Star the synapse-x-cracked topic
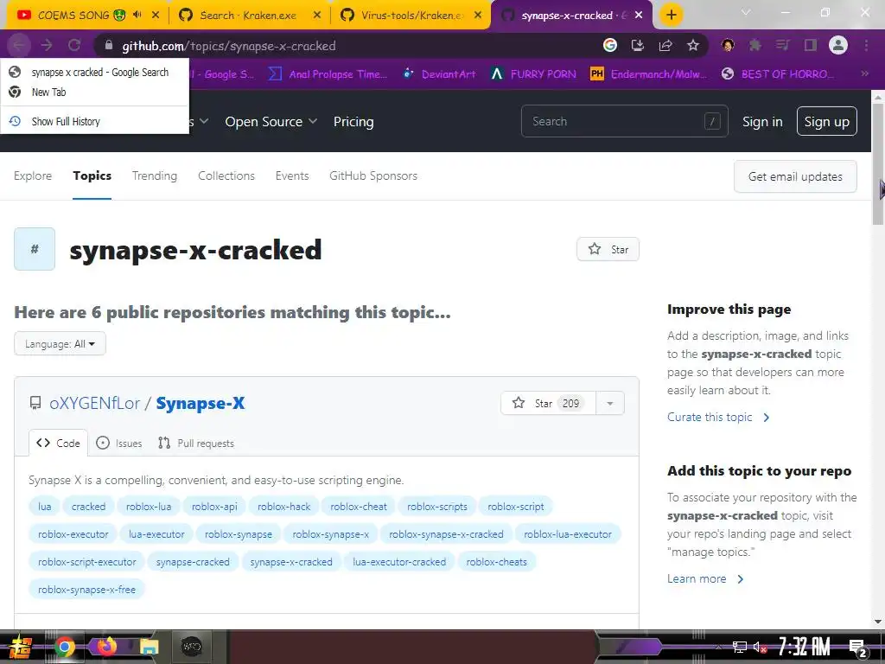The height and width of the screenshot is (664, 885). tap(608, 249)
